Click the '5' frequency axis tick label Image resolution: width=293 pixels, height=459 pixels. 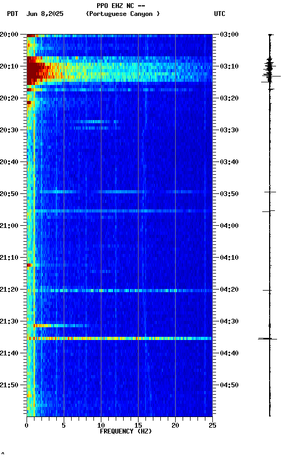[64, 426]
